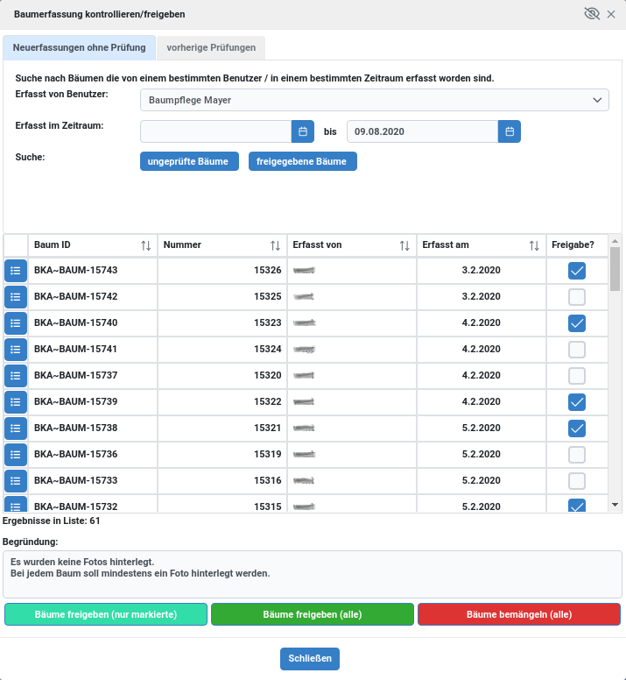Screen dimensions: 626x680
Task: Expand the Baumpflege Mayer user dropdown
Action: pos(375,100)
